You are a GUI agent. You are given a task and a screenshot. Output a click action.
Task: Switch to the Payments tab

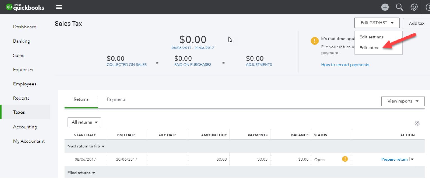(x=116, y=99)
